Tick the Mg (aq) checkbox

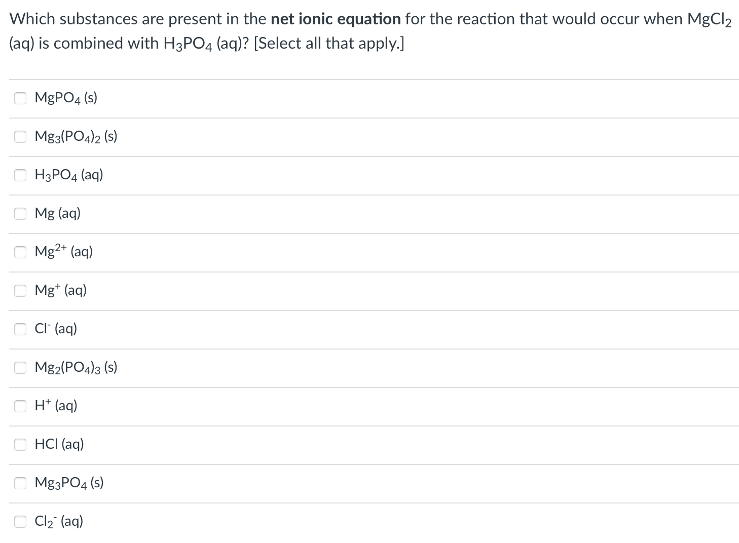click(20, 214)
